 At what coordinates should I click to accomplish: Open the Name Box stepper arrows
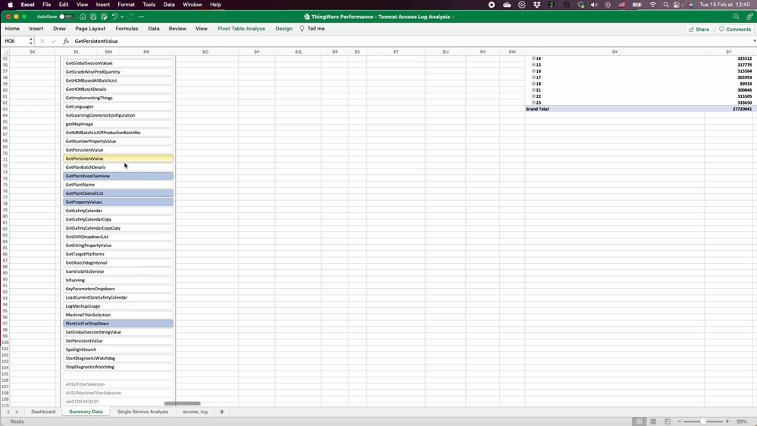pyautogui.click(x=31, y=41)
